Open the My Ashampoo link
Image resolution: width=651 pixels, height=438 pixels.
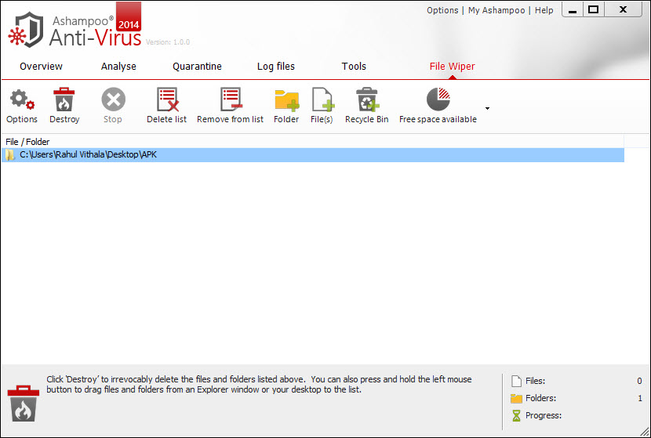[496, 10]
